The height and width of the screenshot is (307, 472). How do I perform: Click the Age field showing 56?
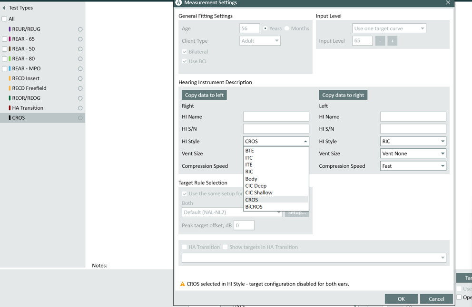[250, 28]
